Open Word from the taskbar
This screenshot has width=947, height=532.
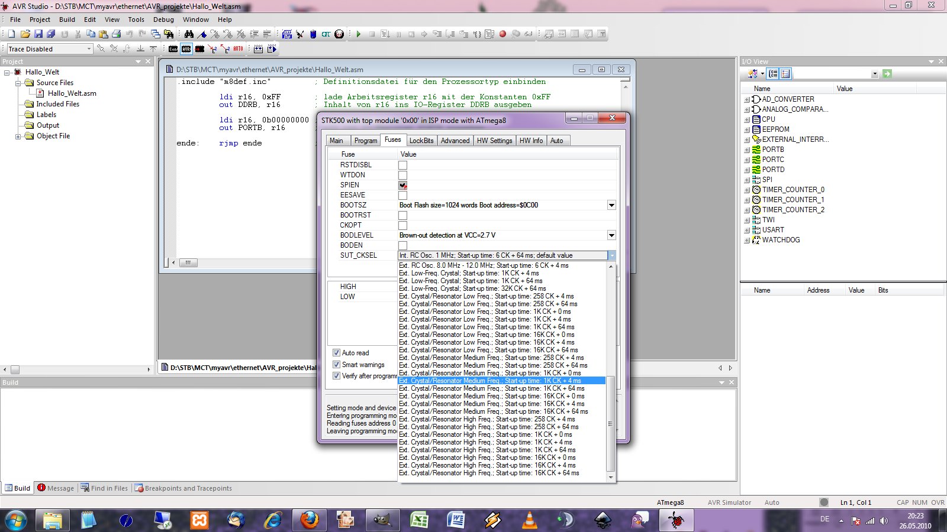click(456, 520)
